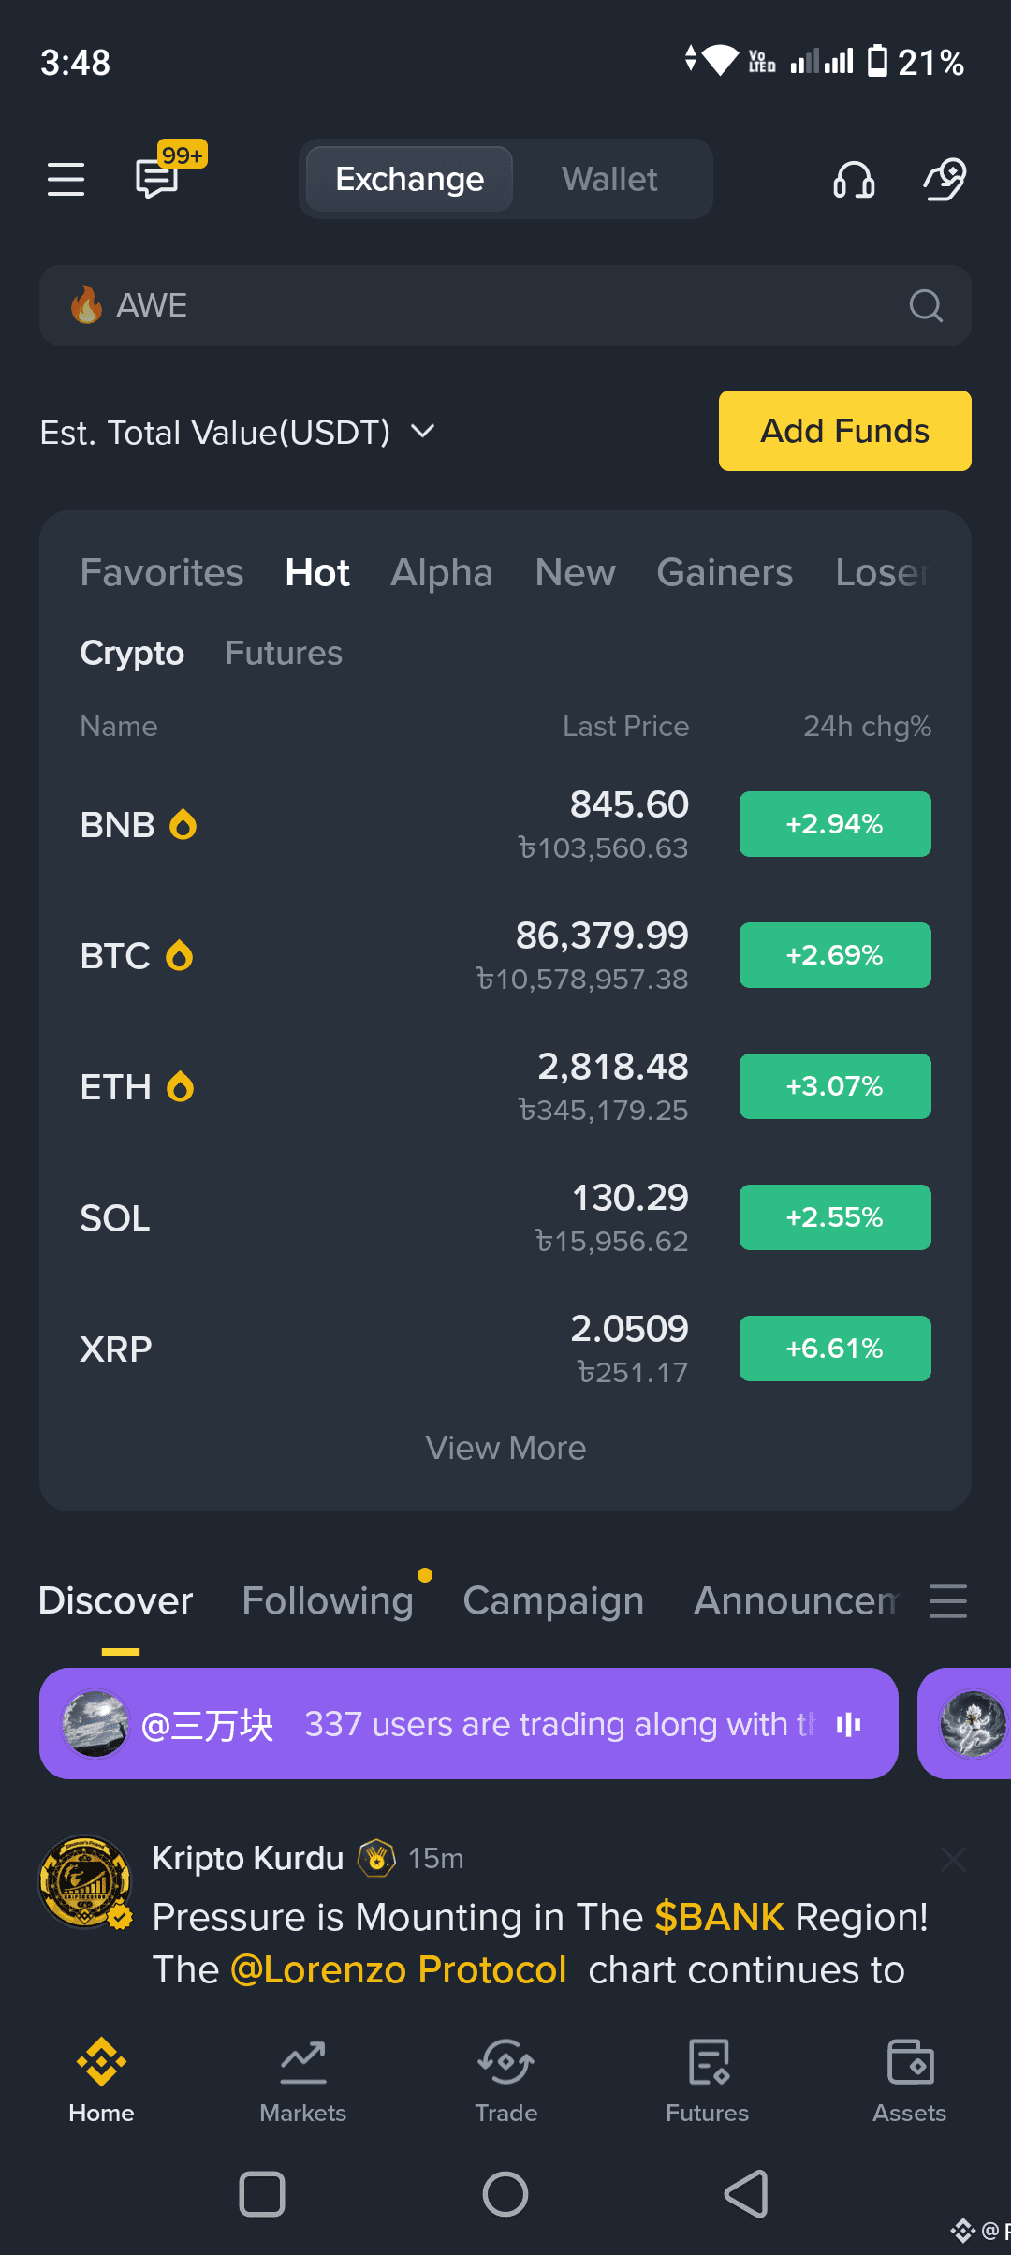Dismiss the Kripto Kurdu post

click(953, 1859)
